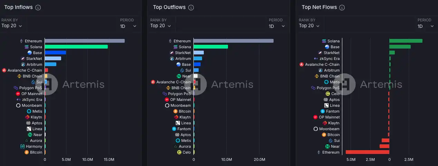This screenshot has height=166, width=438.
Task: Change the Period in Top Net Flows
Action: click(426, 26)
